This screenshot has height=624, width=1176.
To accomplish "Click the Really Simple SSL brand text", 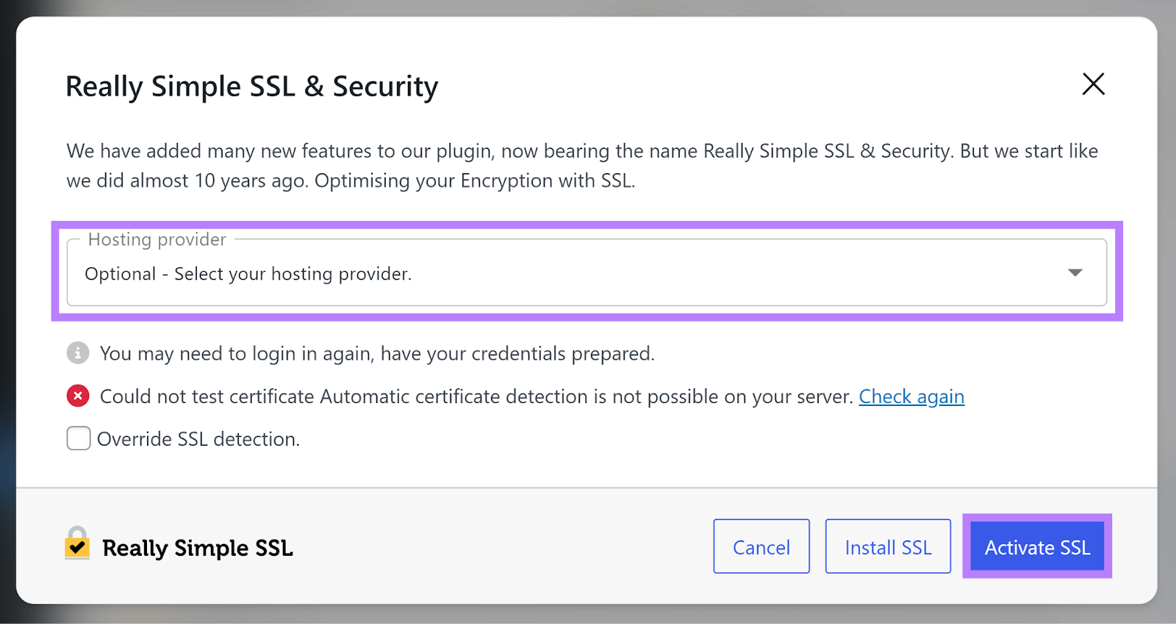I will click(197, 547).
